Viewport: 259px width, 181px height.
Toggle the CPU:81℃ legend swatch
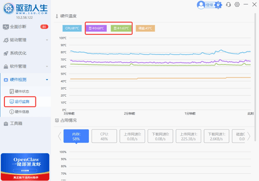72,28
